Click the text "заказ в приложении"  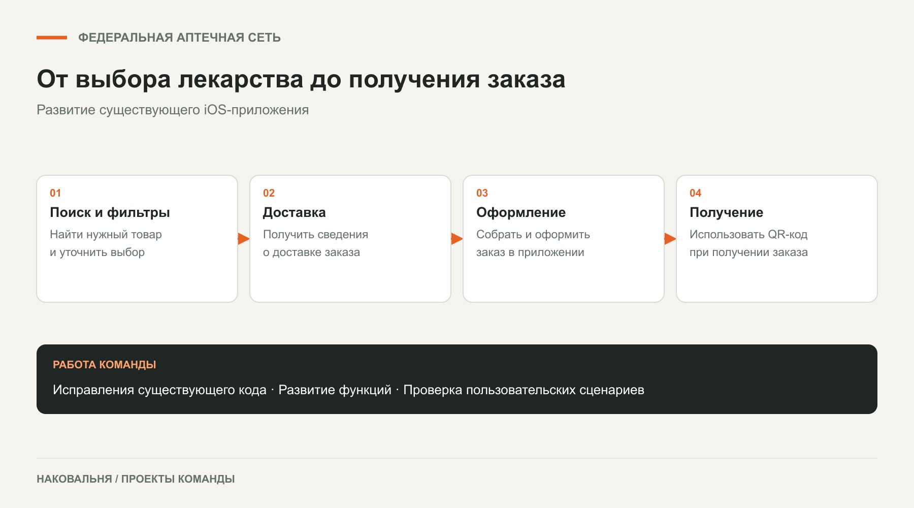click(530, 252)
